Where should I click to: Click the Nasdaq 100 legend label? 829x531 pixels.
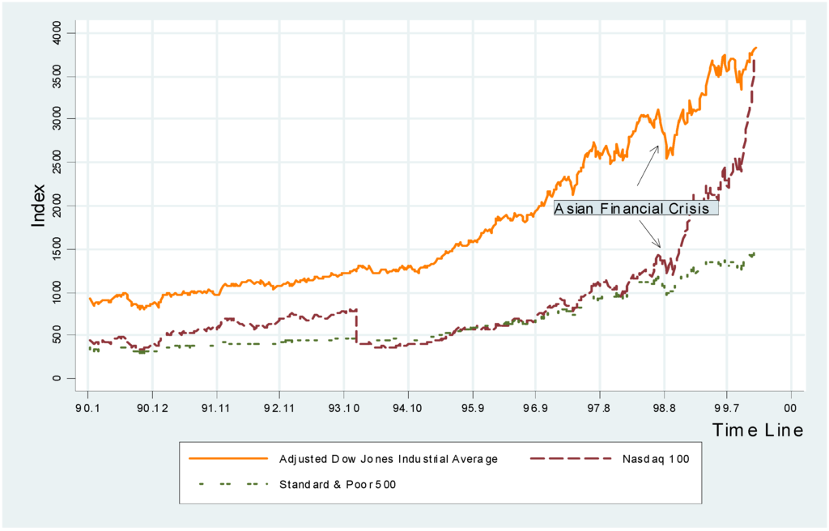click(x=653, y=459)
